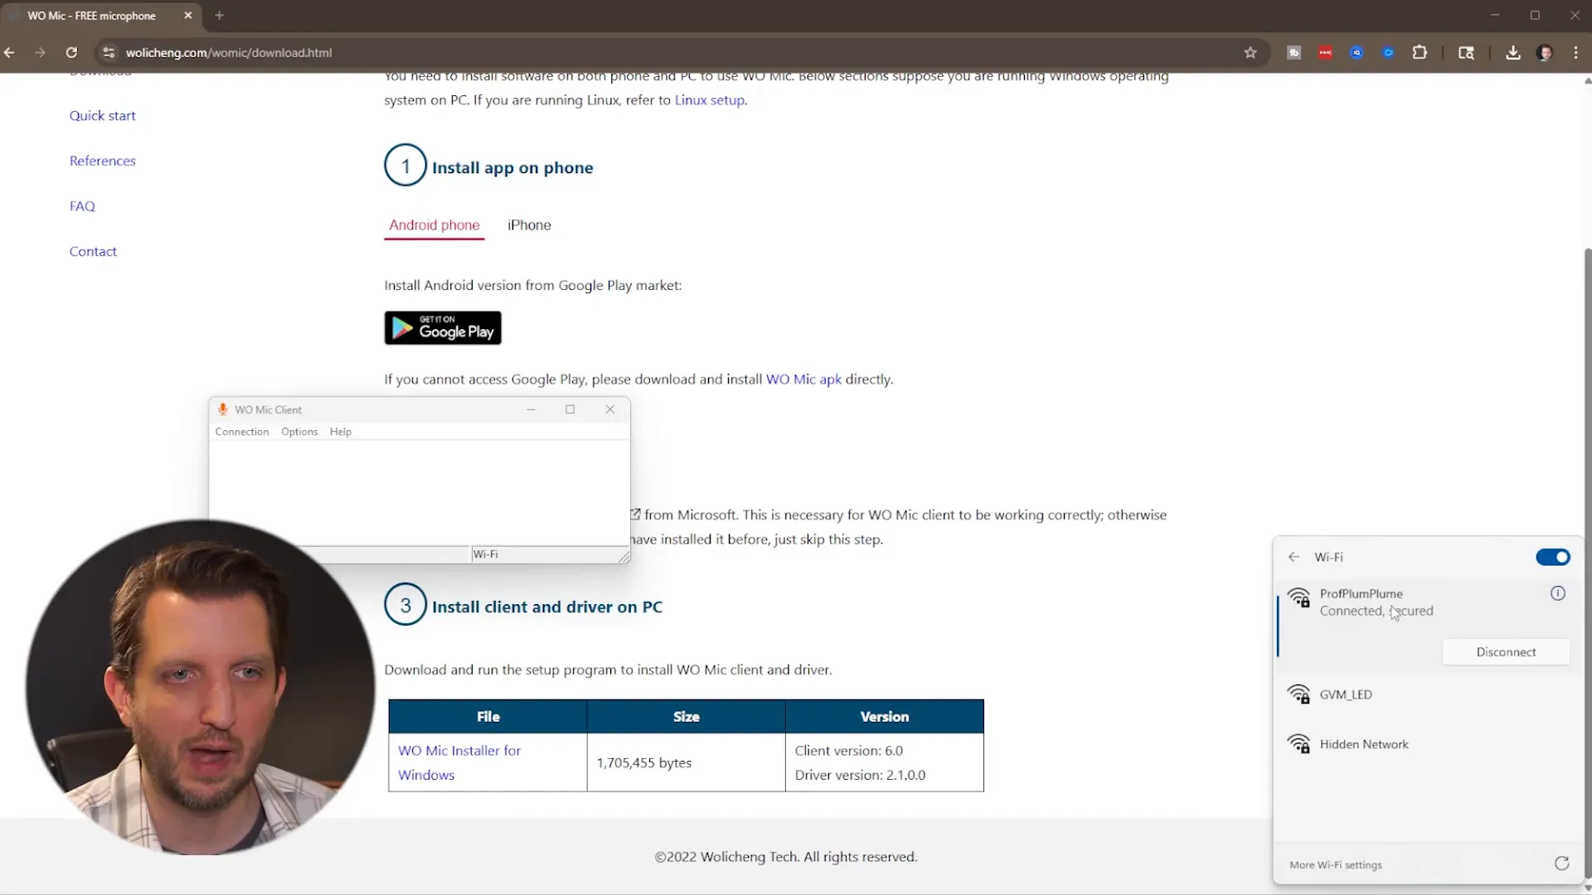Click the info icon for ProfPlumPlume network
This screenshot has height=895, width=1592.
(x=1558, y=593)
